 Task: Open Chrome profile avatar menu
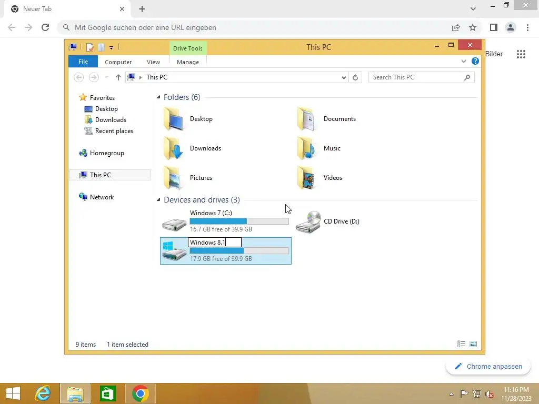click(511, 27)
